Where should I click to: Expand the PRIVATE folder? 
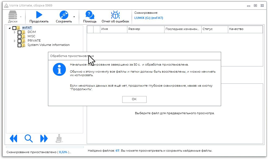15,41
